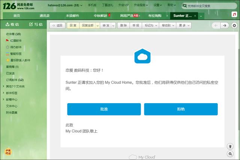
Task: Open 移动到 dropdown
Action: [168, 25]
